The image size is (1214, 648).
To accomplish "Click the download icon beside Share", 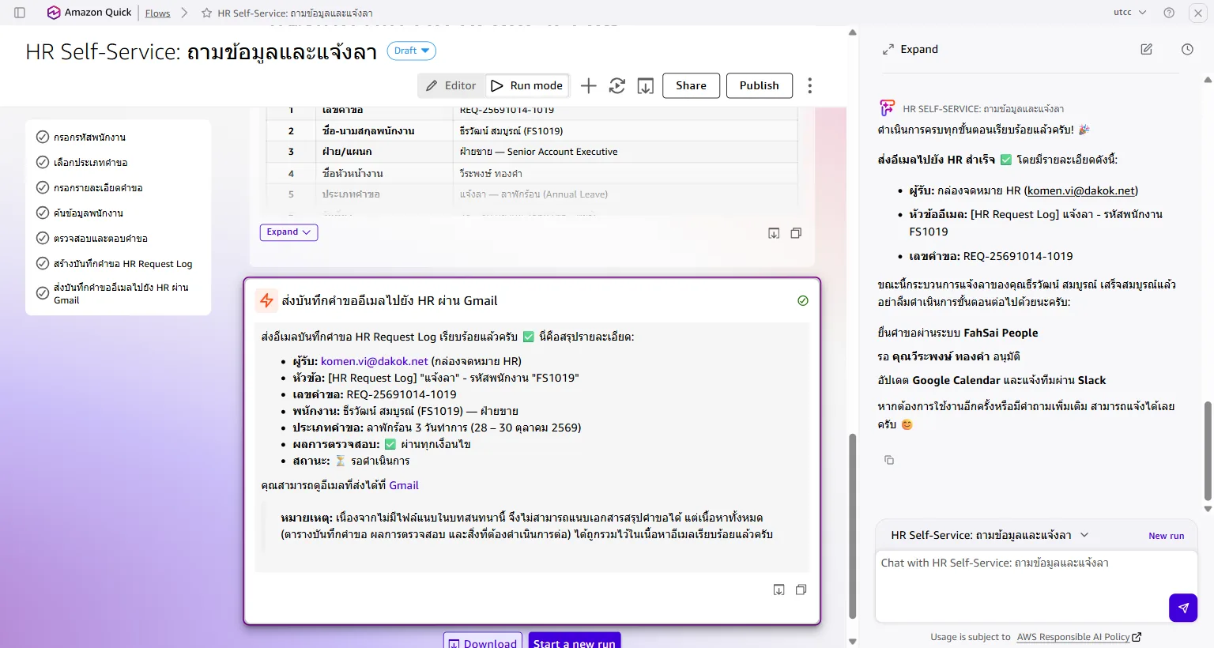I will (x=646, y=85).
